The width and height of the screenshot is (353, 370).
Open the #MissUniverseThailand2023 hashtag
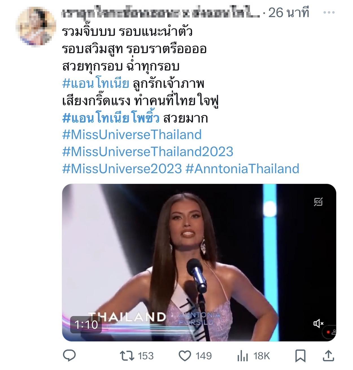pyautogui.click(x=148, y=152)
